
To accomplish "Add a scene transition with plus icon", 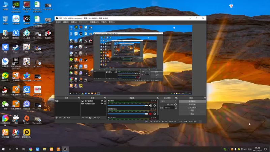I will [168, 105].
